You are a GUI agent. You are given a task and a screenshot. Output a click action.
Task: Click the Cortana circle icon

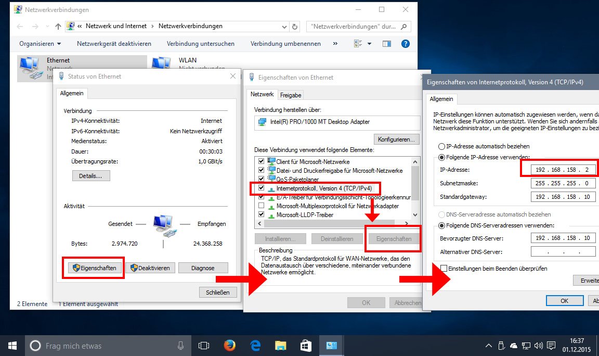click(35, 346)
